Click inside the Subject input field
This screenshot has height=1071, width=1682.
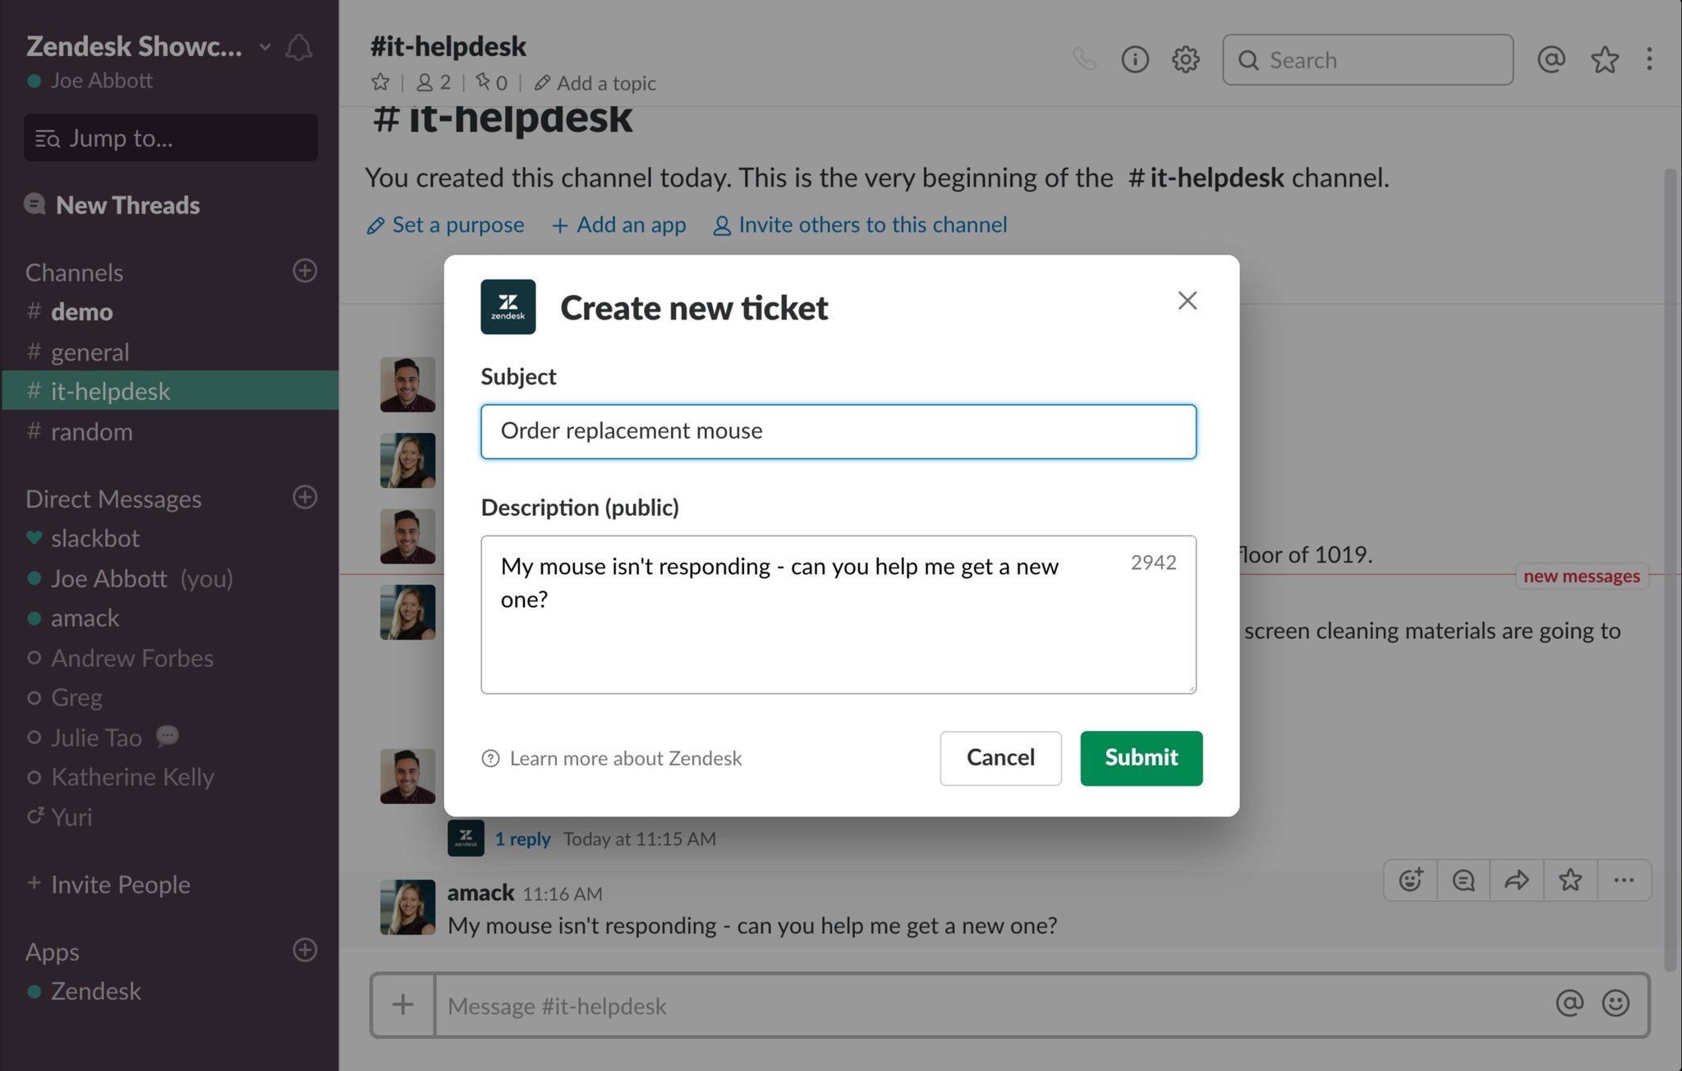[x=838, y=431]
